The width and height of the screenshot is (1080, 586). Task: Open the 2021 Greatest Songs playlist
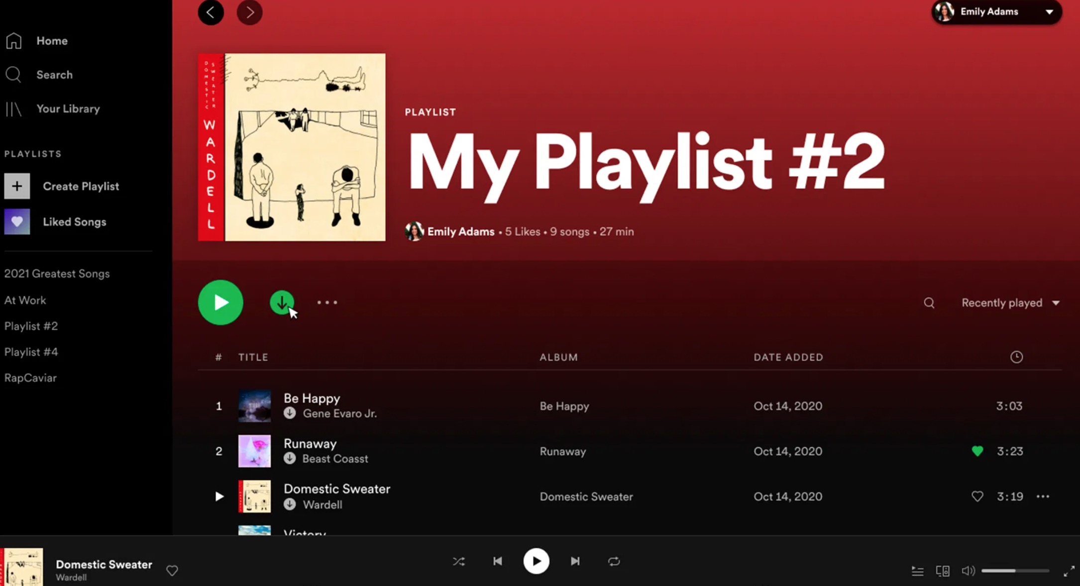click(57, 274)
